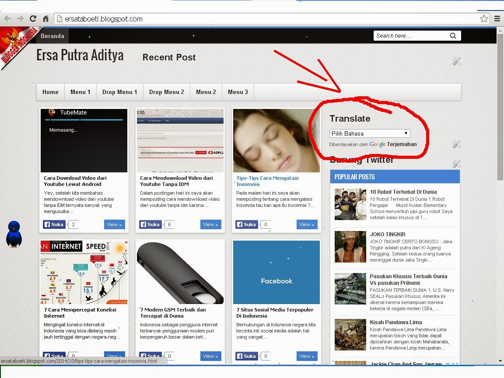Open 'Tips-Tips Cara Mengatasi Insomnia' title
The width and height of the screenshot is (504, 378).
(x=267, y=181)
